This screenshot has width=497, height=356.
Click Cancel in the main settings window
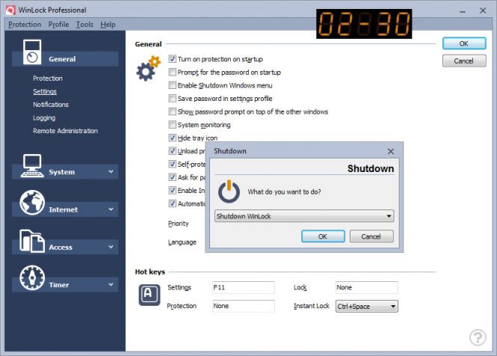click(464, 61)
